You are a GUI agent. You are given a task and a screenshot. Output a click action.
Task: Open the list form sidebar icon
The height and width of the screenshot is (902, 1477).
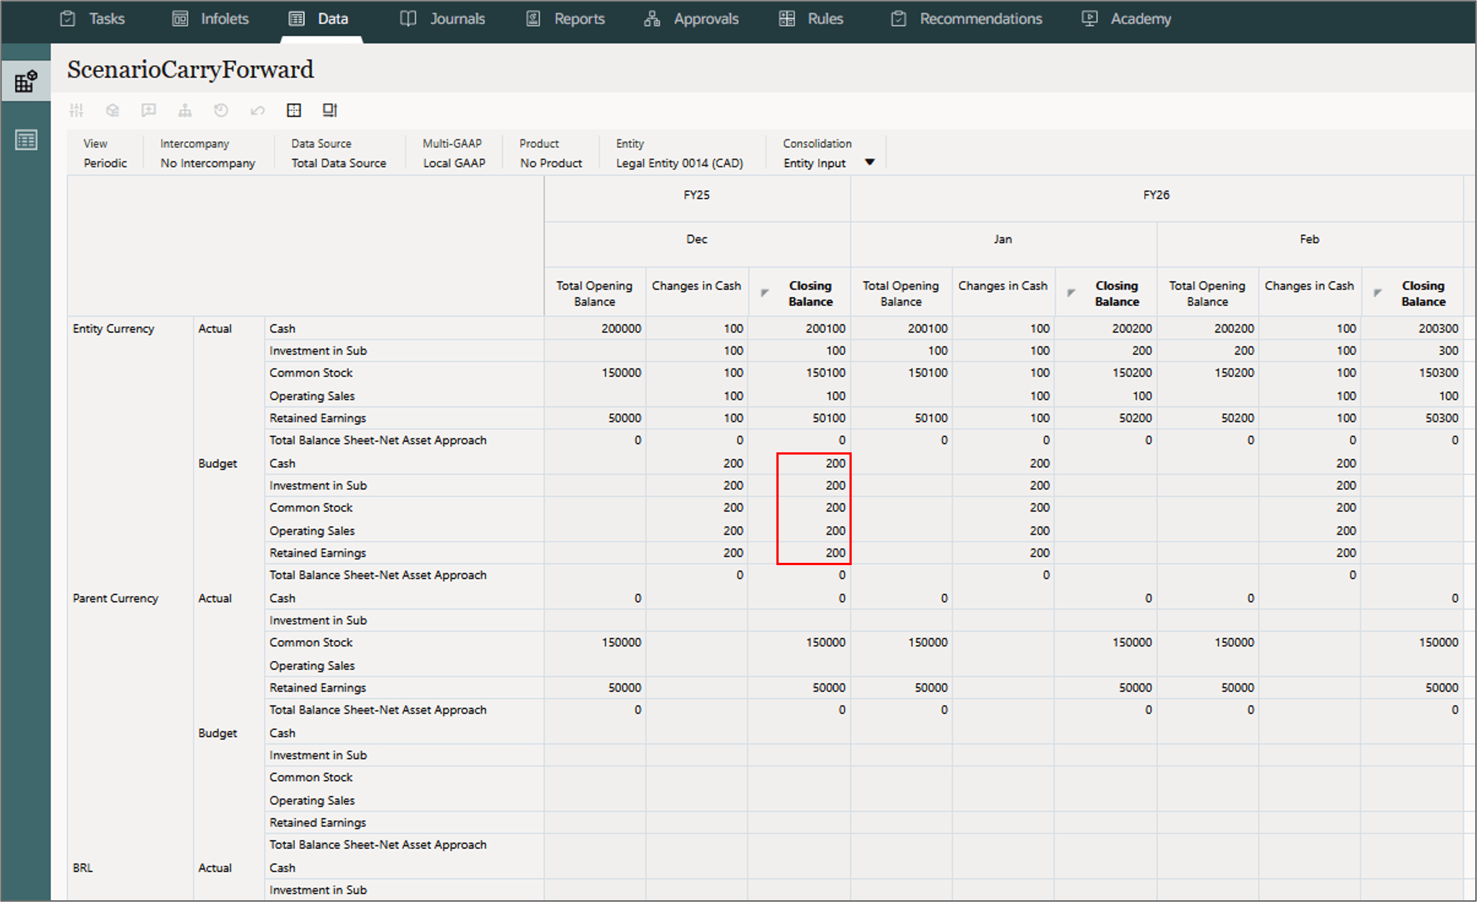26,140
